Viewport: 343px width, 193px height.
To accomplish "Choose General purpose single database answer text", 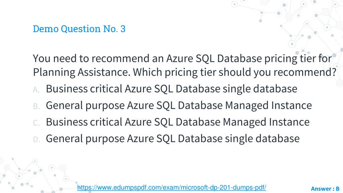I will [173, 139].
